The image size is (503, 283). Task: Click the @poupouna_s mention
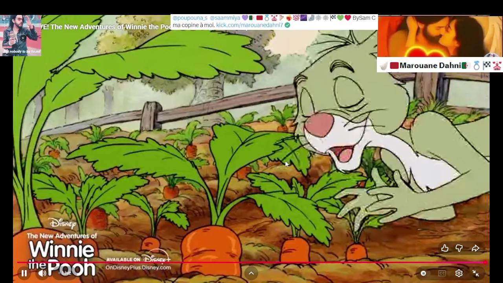(190, 18)
